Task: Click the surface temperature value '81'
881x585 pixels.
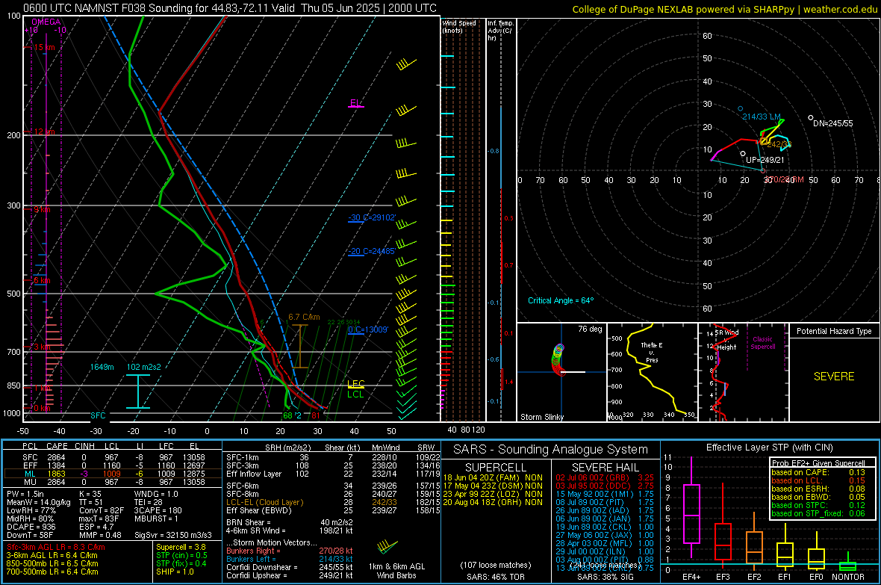Action: click(x=316, y=415)
